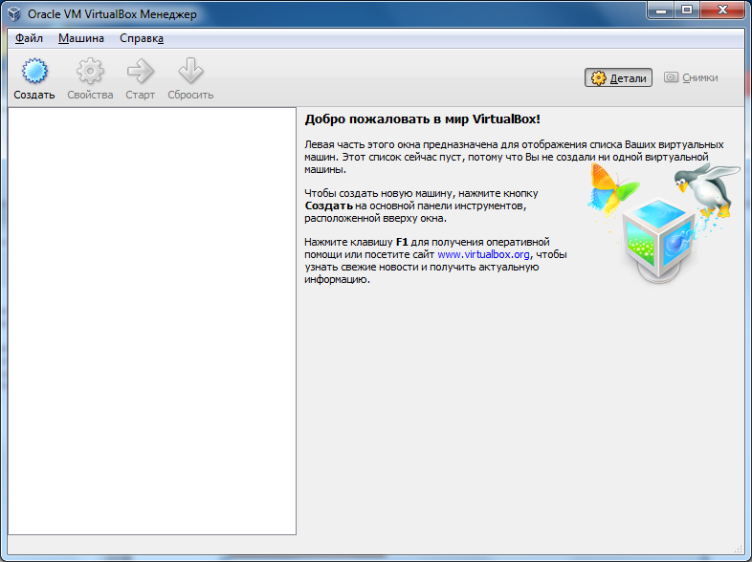Open the www.virtualbox.org link
This screenshot has width=752, height=562.
[x=483, y=254]
